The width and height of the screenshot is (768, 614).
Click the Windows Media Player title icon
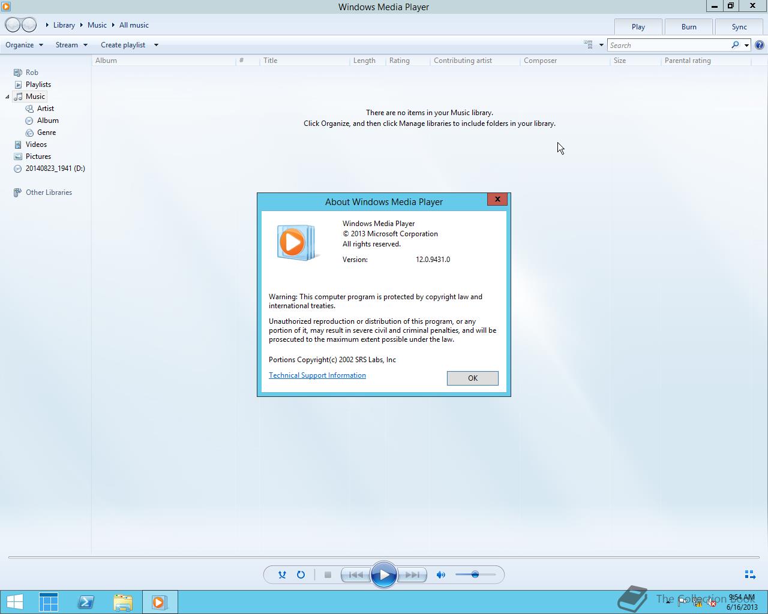click(x=6, y=7)
